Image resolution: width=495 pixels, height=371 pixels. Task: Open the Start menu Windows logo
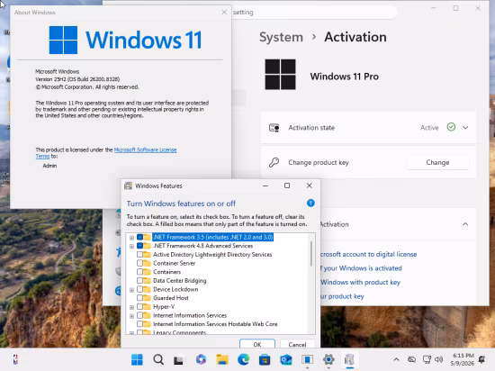coord(137,359)
